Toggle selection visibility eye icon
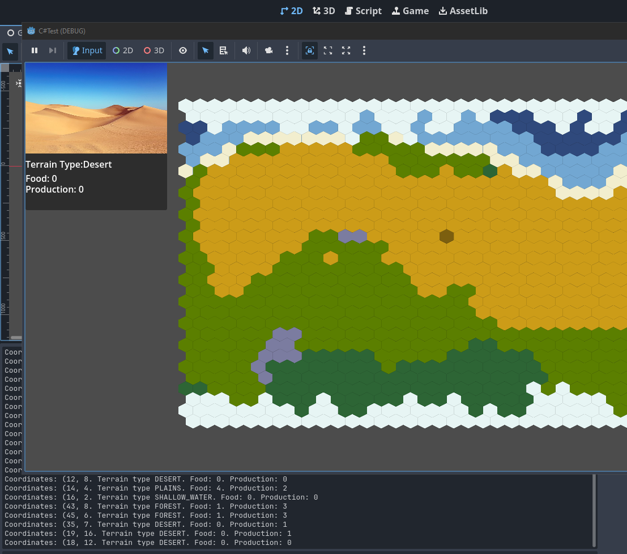 click(x=183, y=50)
